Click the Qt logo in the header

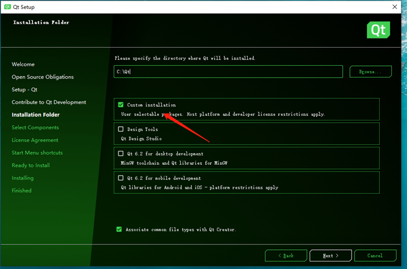tap(378, 30)
